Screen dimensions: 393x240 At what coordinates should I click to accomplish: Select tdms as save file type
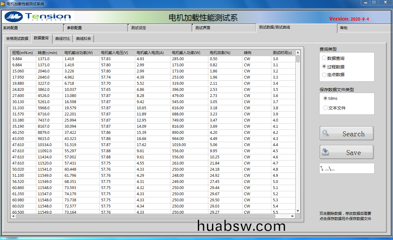tap(325, 98)
